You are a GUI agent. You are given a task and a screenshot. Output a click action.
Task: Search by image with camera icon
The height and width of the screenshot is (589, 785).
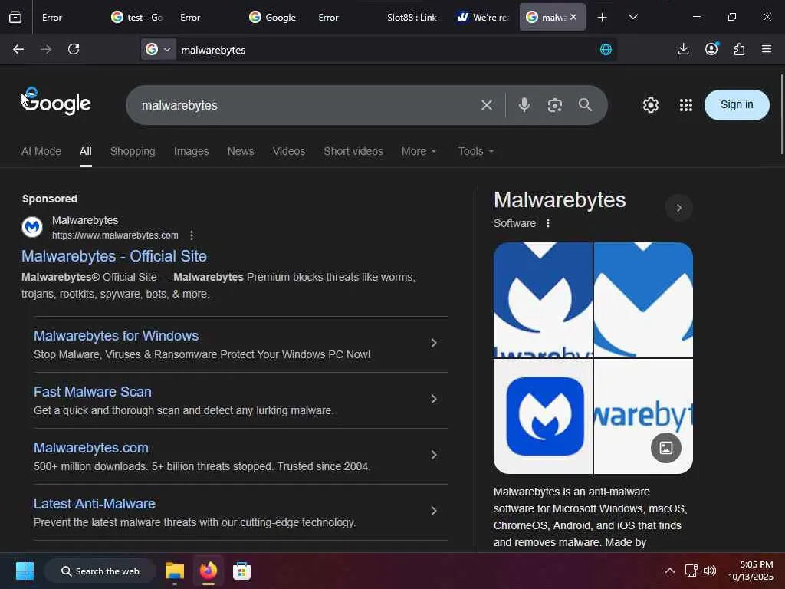click(x=555, y=105)
